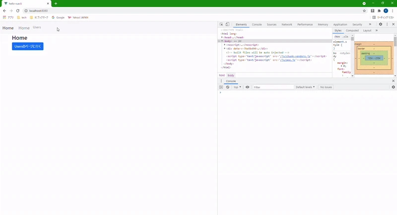Open the DevTools settings gear
Screen dimensions: 397x215
tap(381, 24)
